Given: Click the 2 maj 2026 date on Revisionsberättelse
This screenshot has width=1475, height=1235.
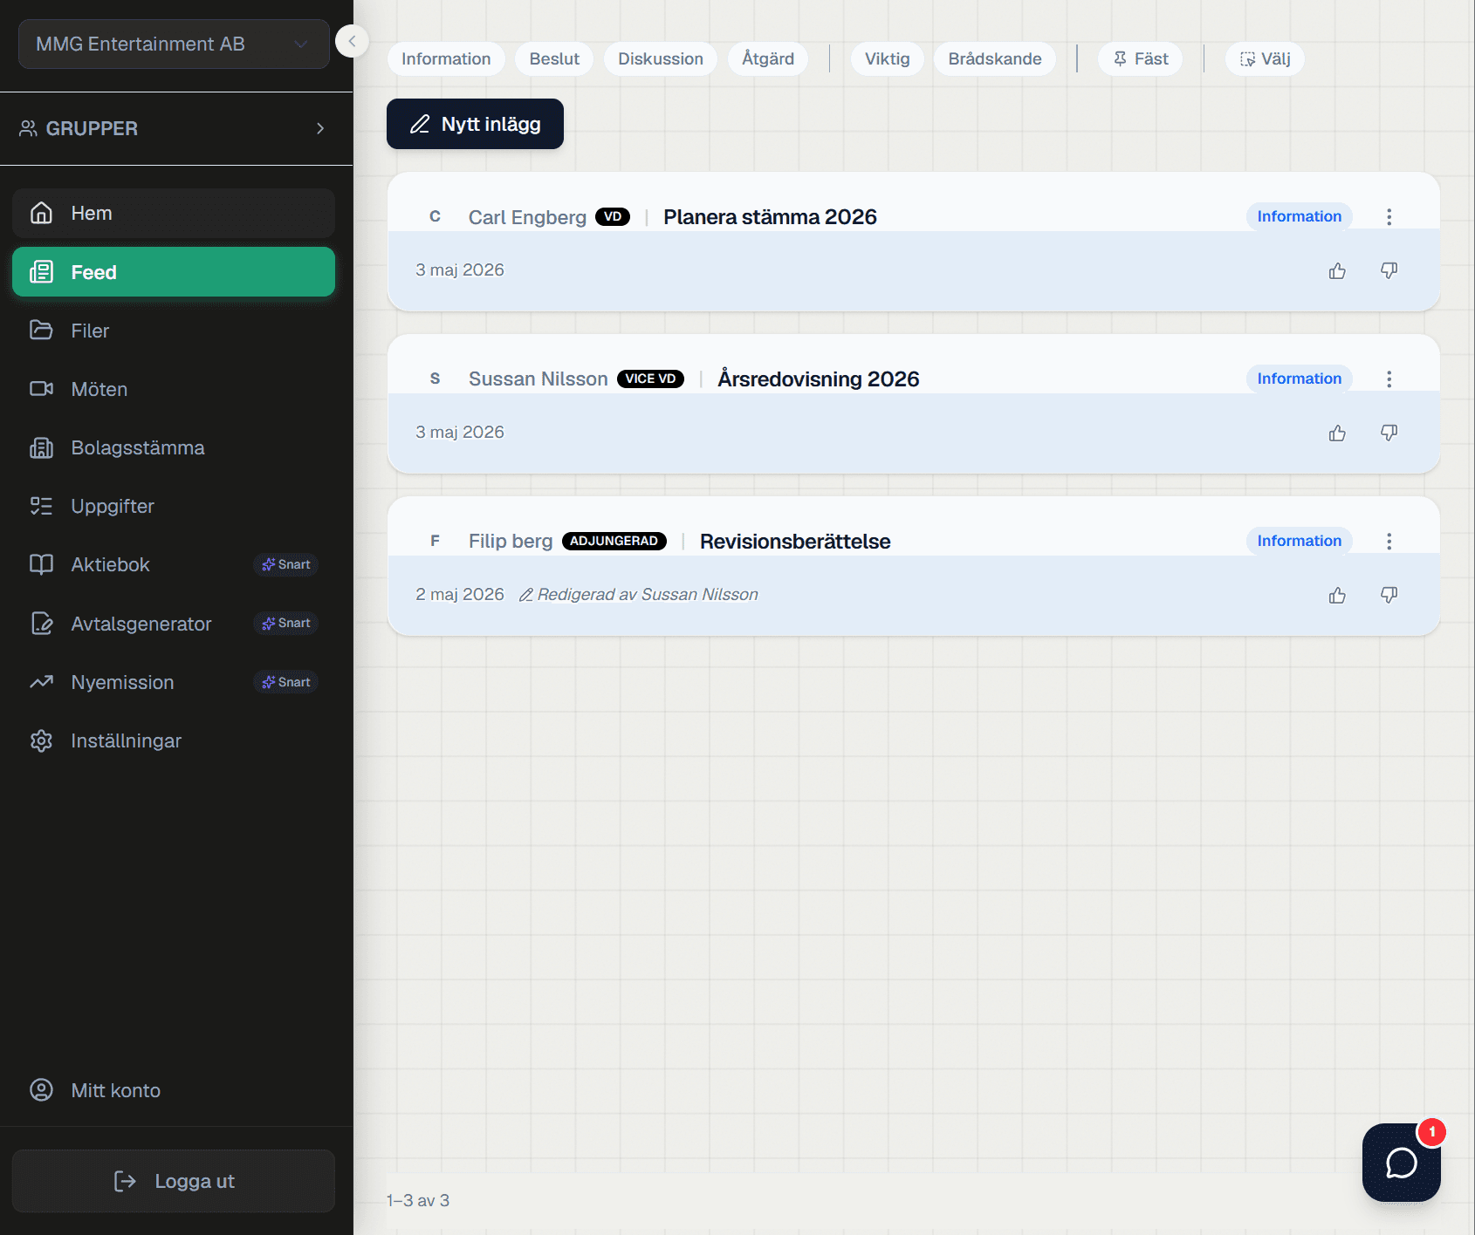Looking at the screenshot, I should [460, 595].
